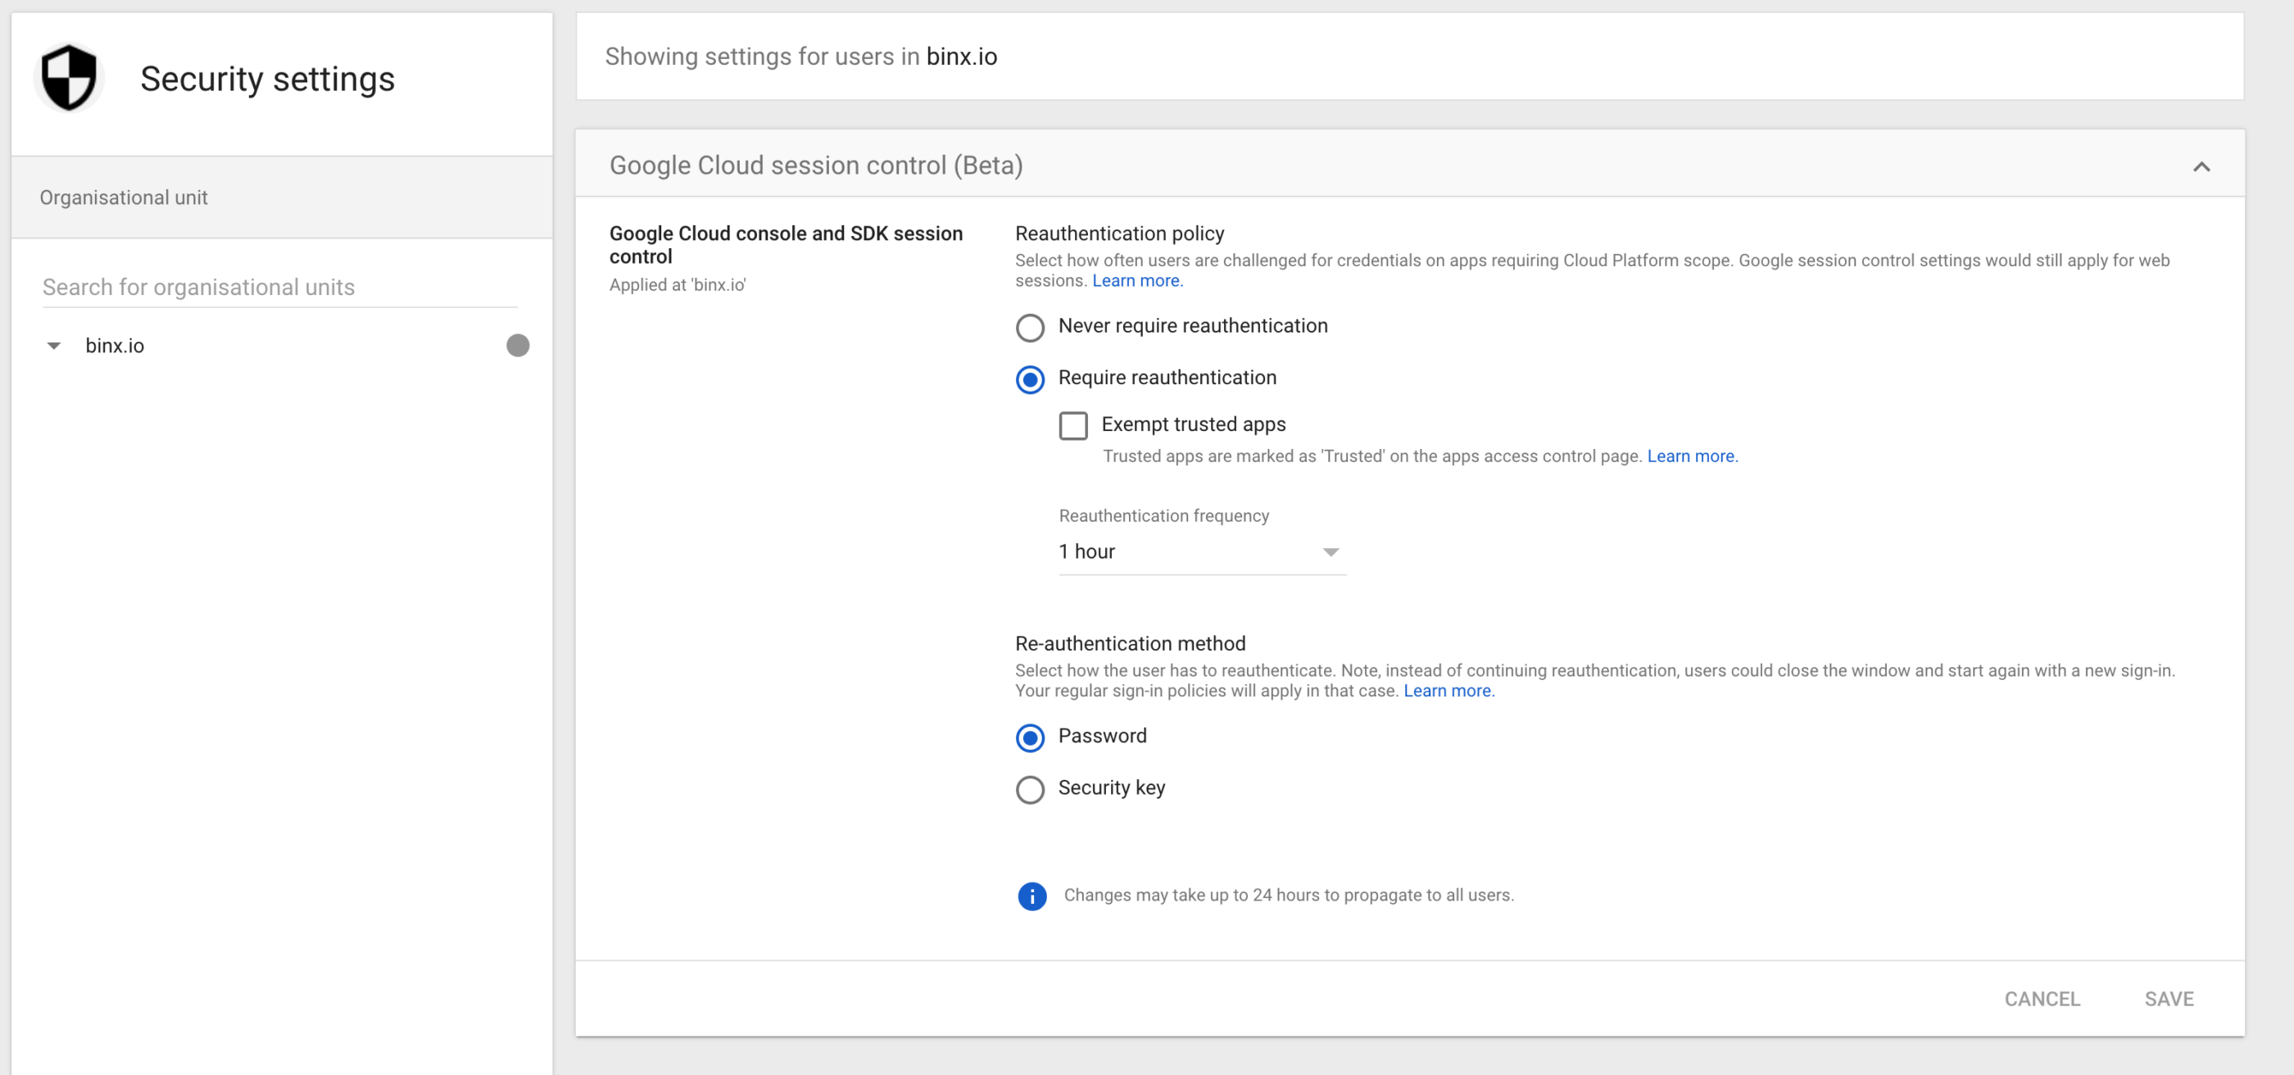
Task: Click the Reauthentication frequency label
Action: pos(1163,515)
